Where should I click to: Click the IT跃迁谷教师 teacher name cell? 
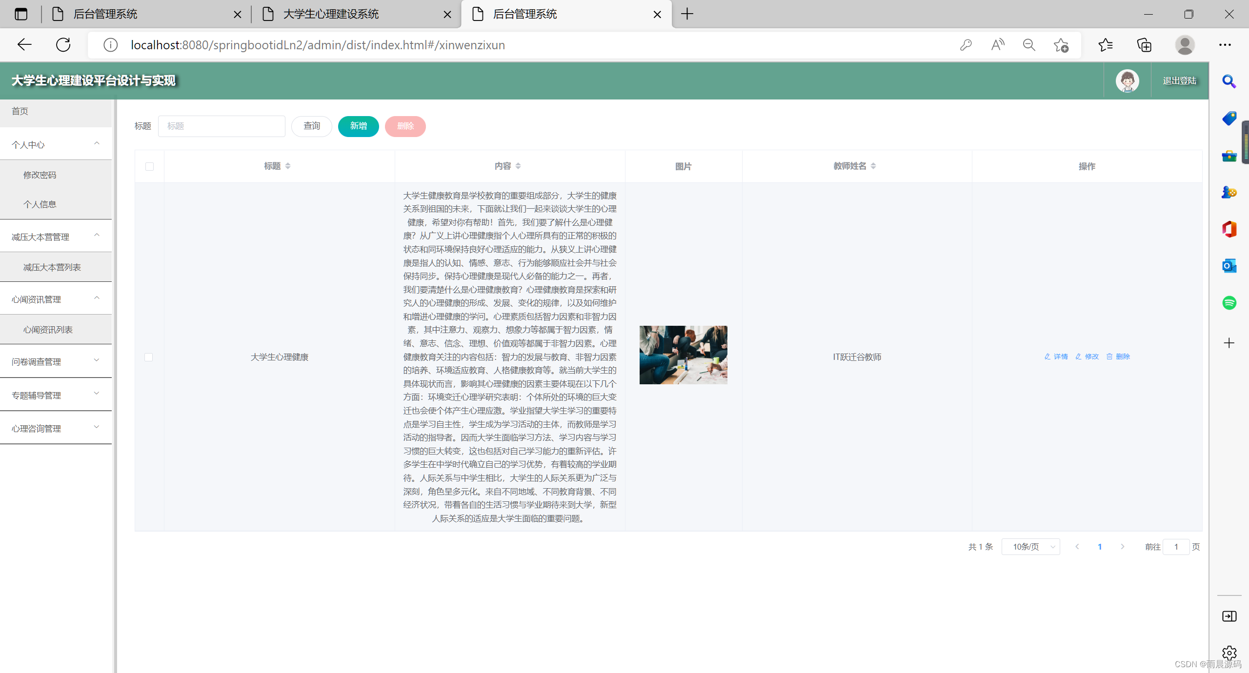point(857,357)
